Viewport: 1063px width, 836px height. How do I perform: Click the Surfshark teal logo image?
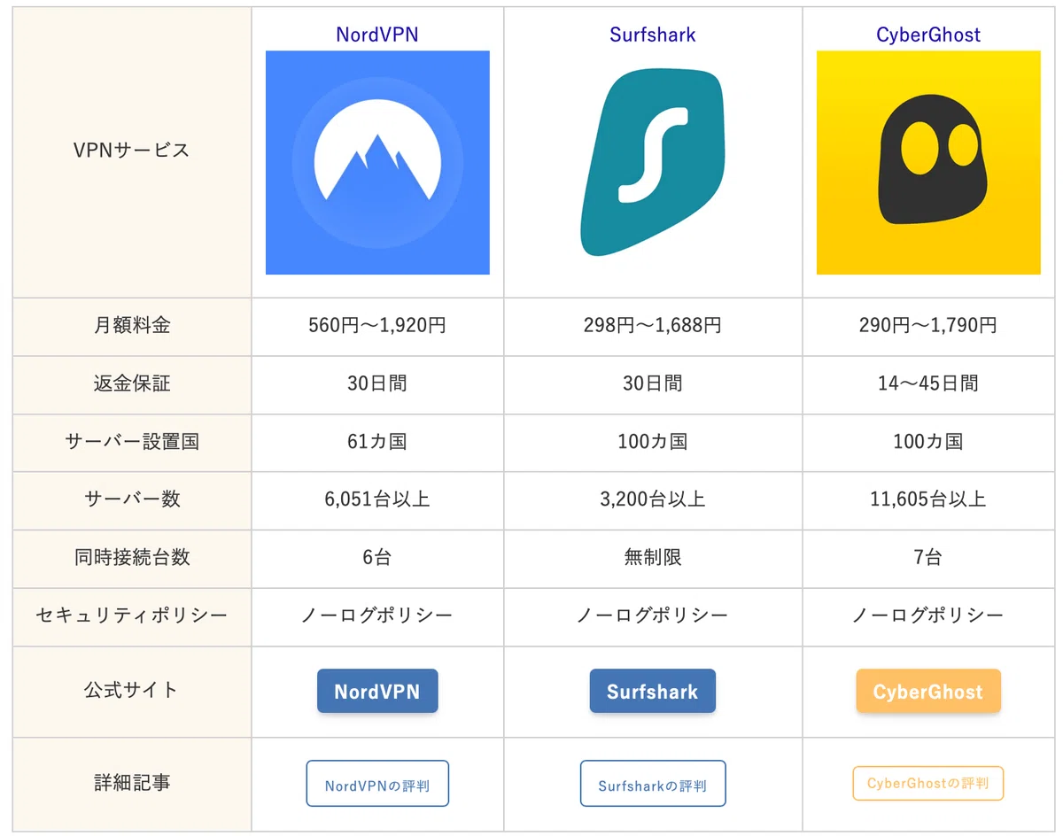coord(653,162)
